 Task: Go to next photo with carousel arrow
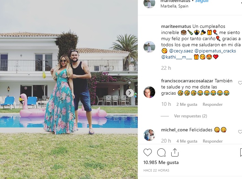(130, 93)
